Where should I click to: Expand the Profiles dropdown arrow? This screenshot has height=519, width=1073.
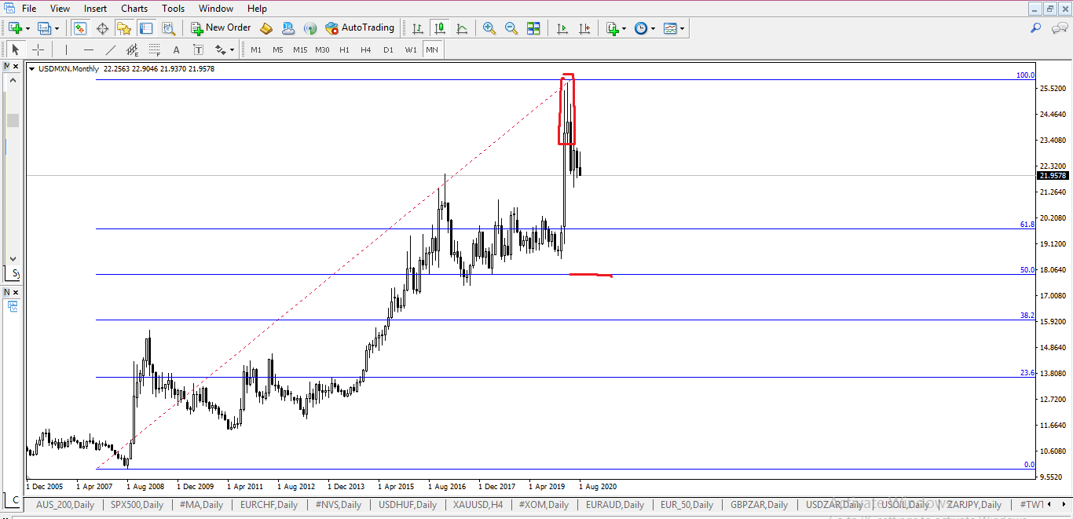[x=57, y=28]
